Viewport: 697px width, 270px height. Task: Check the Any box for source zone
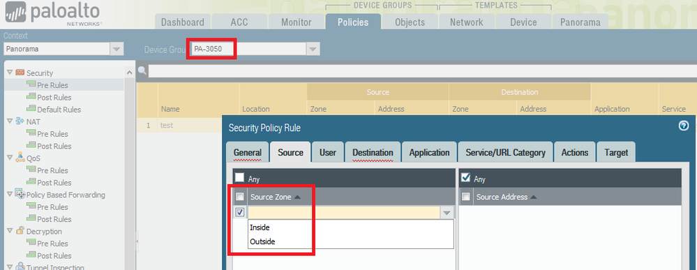point(239,177)
